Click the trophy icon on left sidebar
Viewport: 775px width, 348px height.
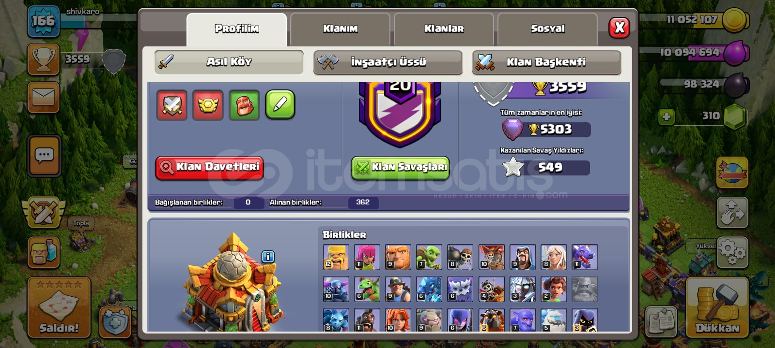pyautogui.click(x=44, y=59)
